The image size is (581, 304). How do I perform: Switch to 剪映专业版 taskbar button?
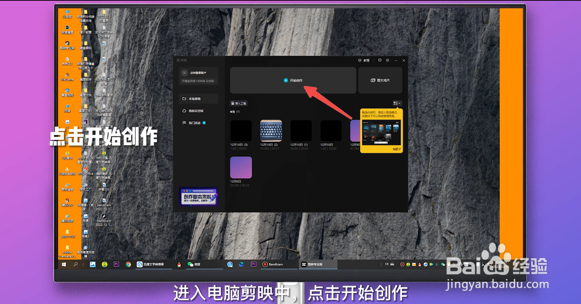pyautogui.click(x=318, y=264)
